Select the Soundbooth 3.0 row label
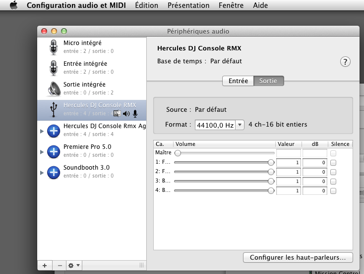The width and height of the screenshot is (364, 274). coord(86,168)
